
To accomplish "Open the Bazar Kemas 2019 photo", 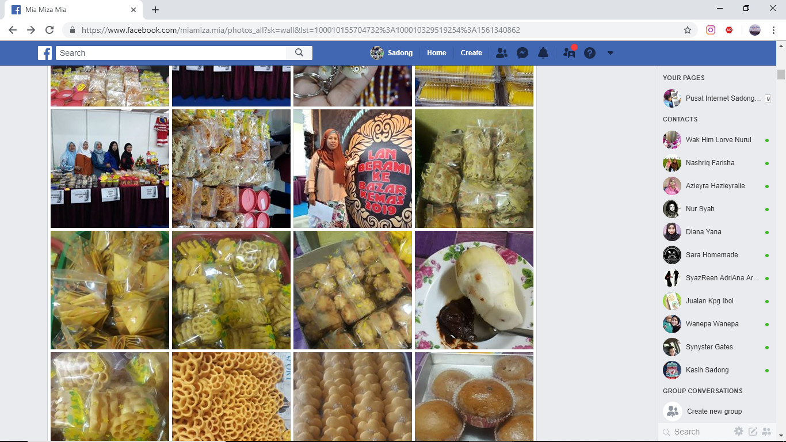I will (x=353, y=169).
